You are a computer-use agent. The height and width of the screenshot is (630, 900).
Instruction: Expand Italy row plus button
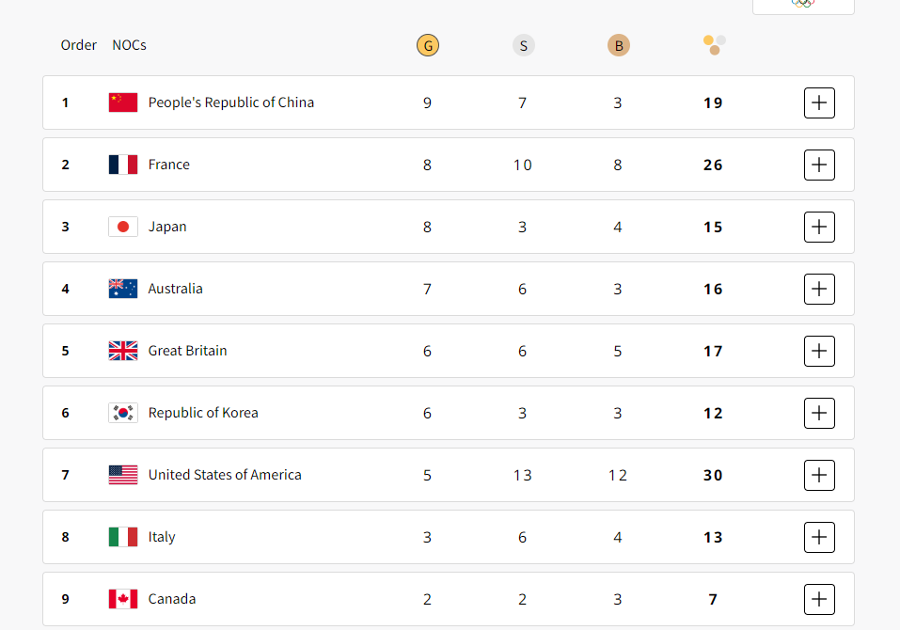point(819,537)
